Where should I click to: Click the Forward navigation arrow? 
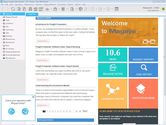[x=8, y=9]
